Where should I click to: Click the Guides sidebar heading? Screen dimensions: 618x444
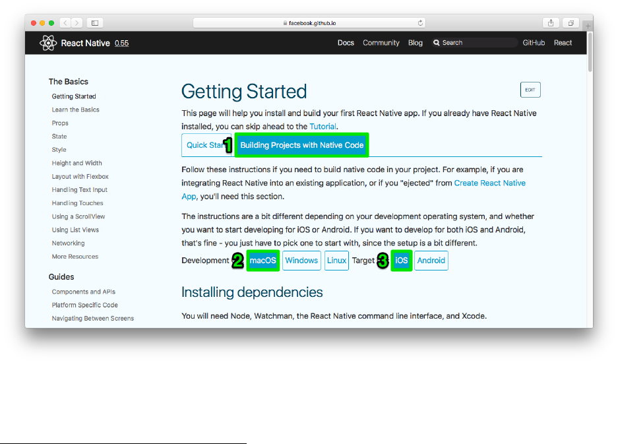click(61, 277)
